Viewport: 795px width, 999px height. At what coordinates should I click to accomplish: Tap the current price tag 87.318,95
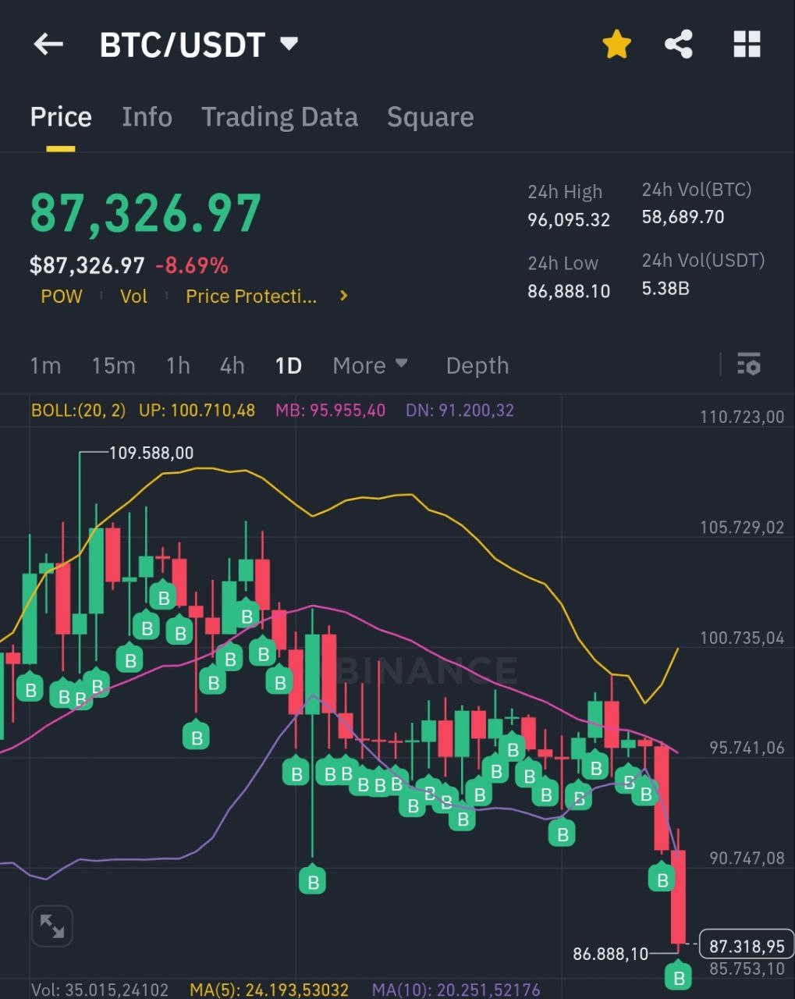(747, 946)
